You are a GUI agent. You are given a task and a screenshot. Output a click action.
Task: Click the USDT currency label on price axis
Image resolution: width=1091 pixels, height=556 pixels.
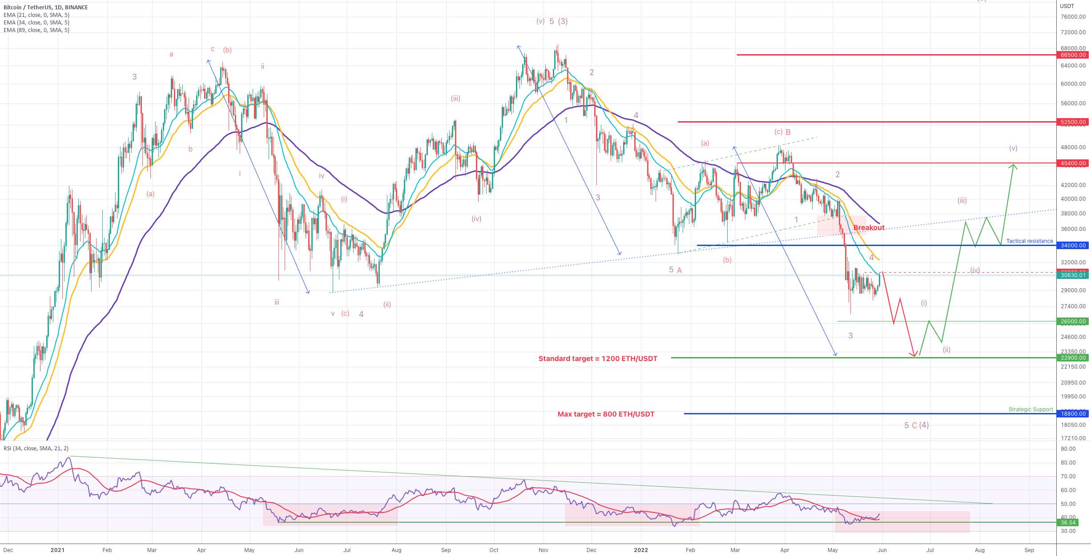1067,6
